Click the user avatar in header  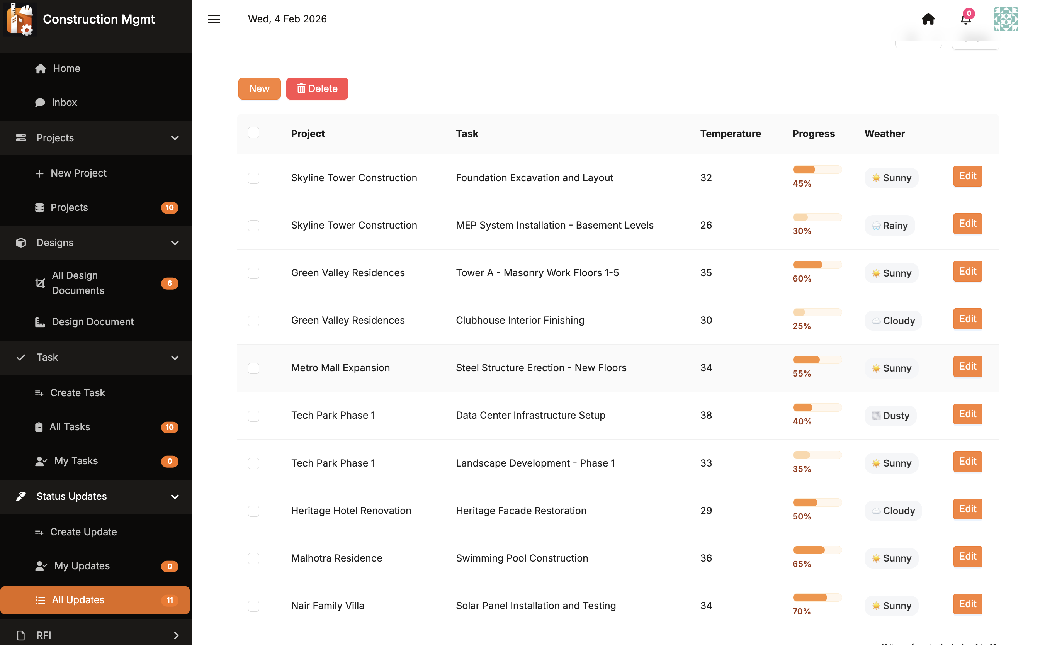[x=1006, y=19]
